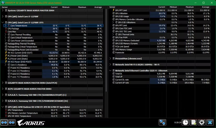Click the clock icon beside Current UP rate
Viewport: 216px width, 128px height.
tap(114, 83)
